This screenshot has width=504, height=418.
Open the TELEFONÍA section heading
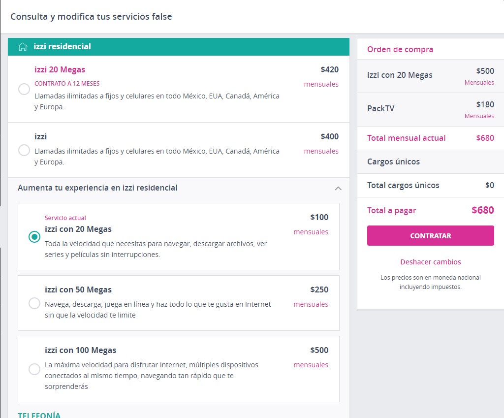tap(39, 415)
